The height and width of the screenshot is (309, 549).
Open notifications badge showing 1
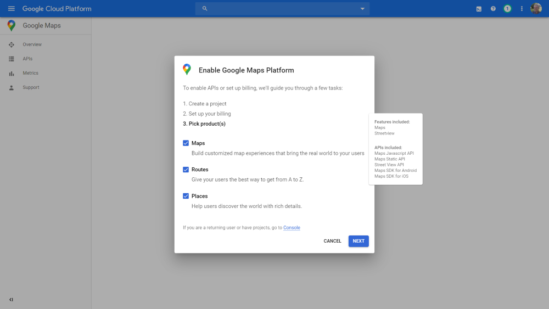click(x=507, y=9)
